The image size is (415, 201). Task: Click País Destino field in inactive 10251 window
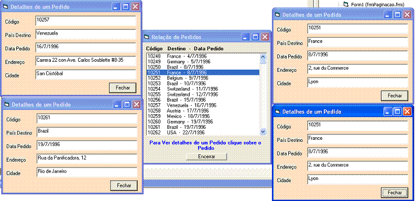[358, 42]
